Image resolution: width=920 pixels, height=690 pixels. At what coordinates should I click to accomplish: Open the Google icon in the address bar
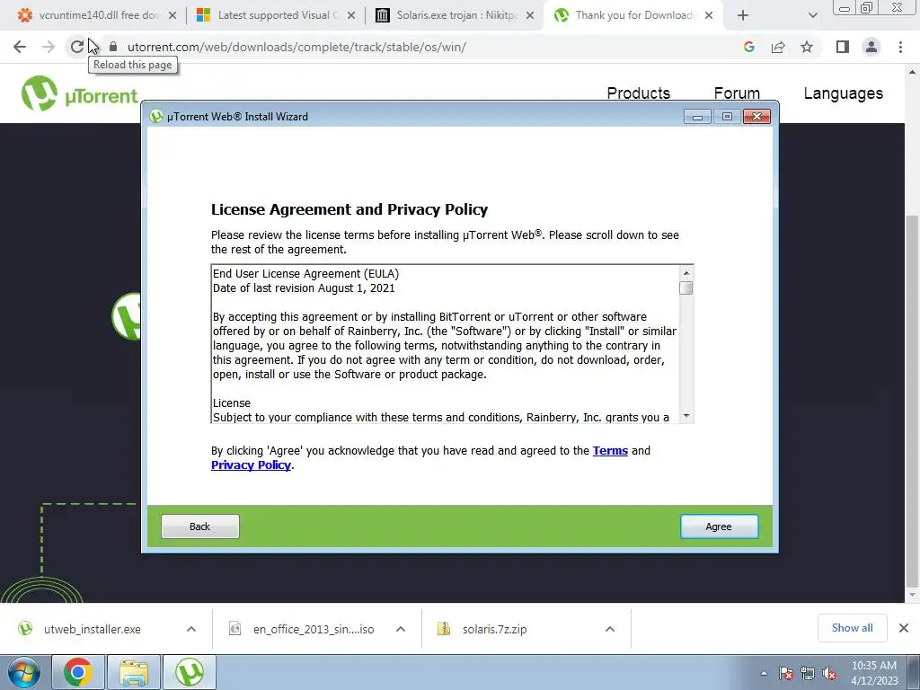(748, 47)
